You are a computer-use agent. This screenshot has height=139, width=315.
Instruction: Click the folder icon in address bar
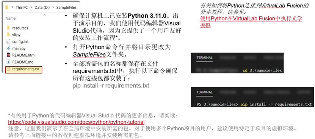click(x=6, y=8)
